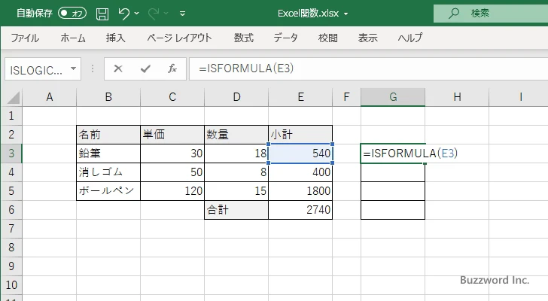Image resolution: width=548 pixels, height=301 pixels.
Task: Select column H header
Action: [457, 97]
